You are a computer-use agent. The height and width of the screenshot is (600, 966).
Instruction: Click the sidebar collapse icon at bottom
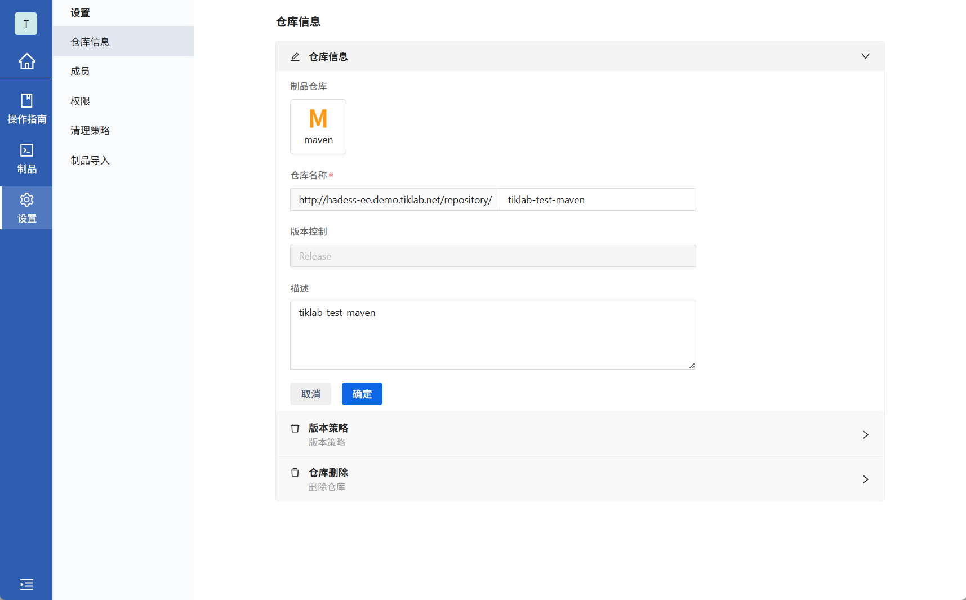click(26, 585)
